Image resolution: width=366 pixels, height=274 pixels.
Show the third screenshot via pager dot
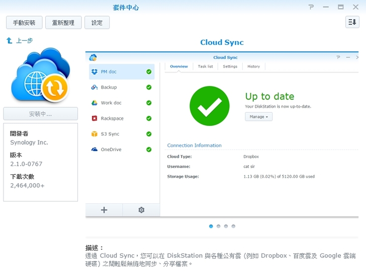[x=226, y=226]
